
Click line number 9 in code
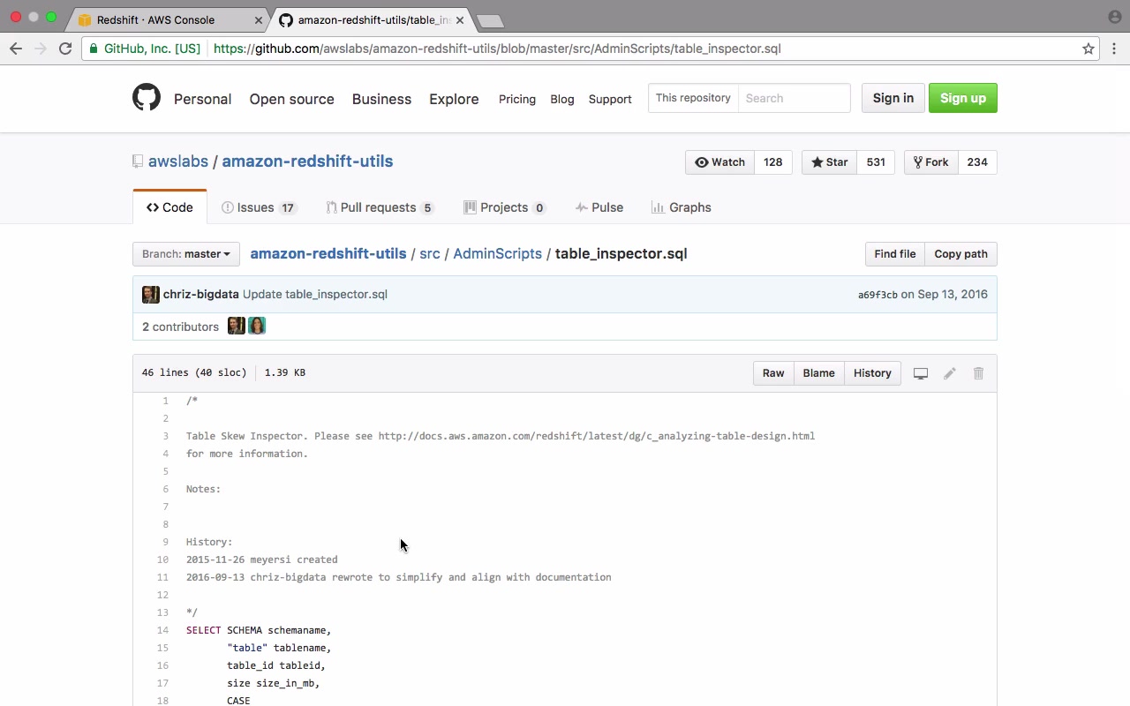click(x=165, y=542)
